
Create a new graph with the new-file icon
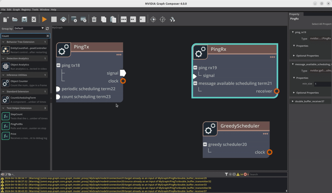[6, 19]
